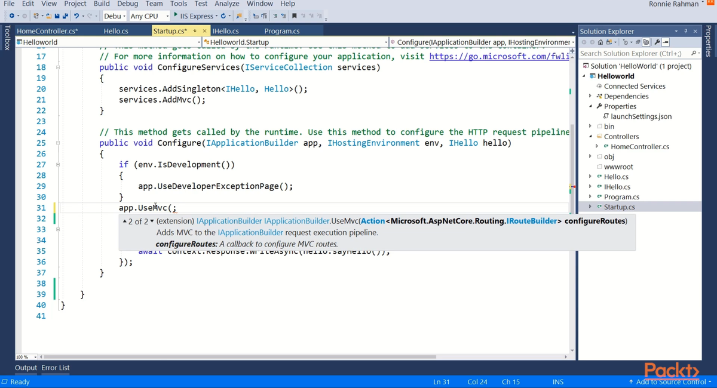The width and height of the screenshot is (717, 388).
Task: Open the Helloworld project navigation dropdown
Action: click(x=108, y=42)
